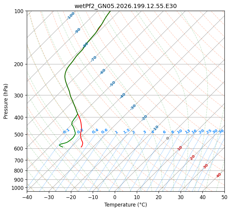Click the bottom end of the red temperature curve
This screenshot has height=211, width=231.
(81, 147)
